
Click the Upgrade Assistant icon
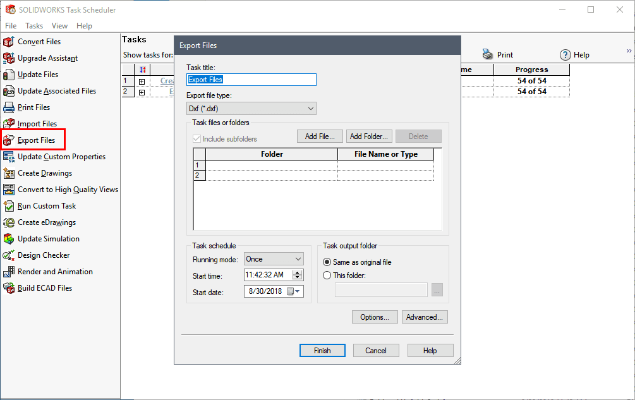8,58
